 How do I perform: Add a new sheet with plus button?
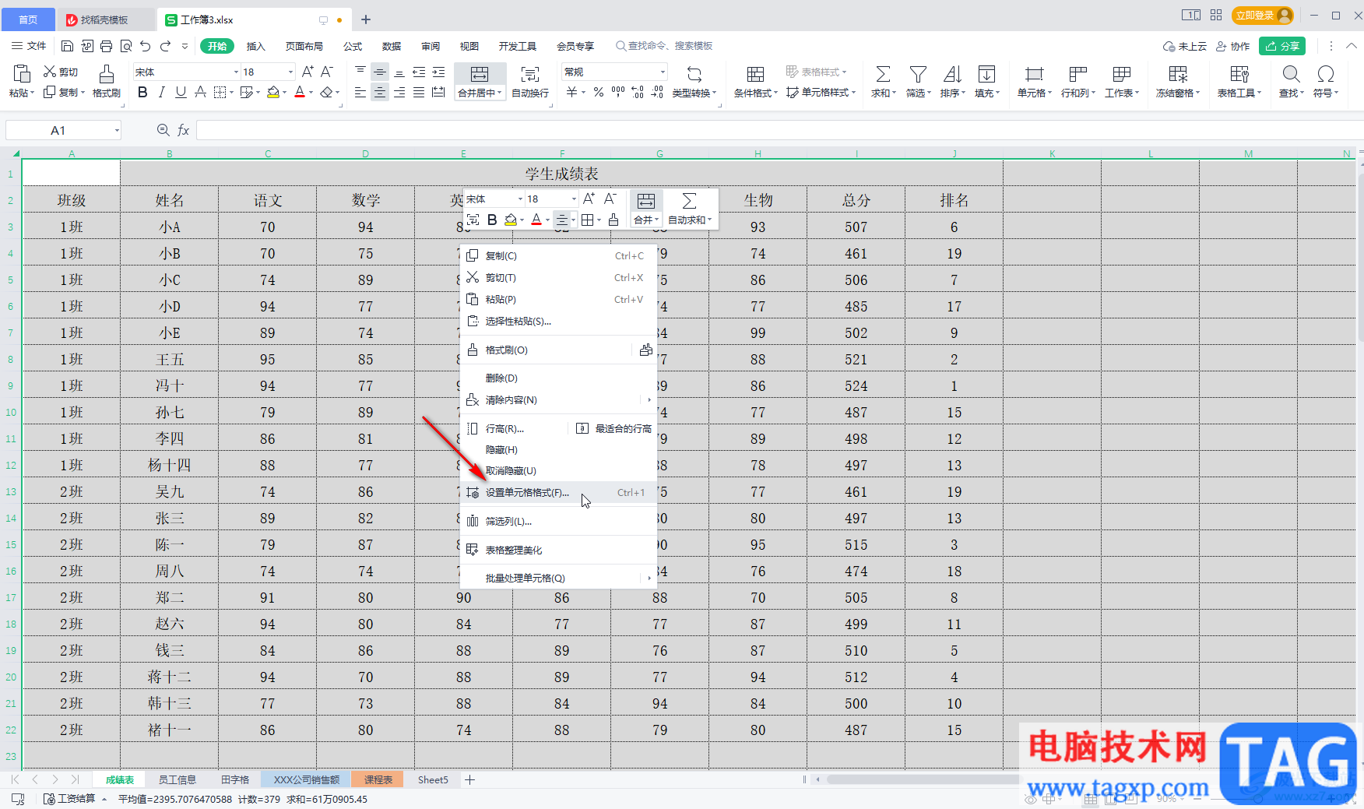(470, 779)
